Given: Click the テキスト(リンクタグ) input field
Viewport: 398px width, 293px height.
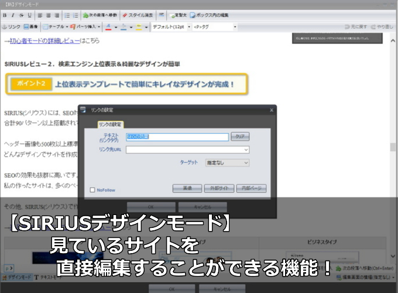Looking at the screenshot, I should coord(177,137).
